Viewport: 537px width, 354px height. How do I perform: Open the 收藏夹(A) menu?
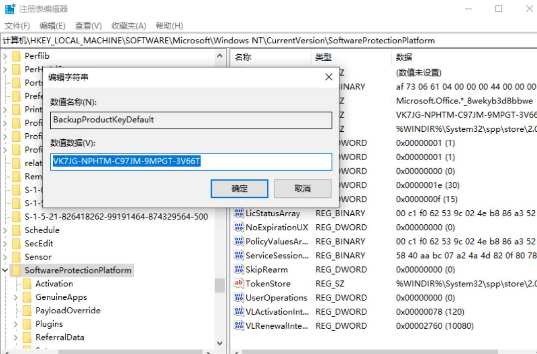point(129,26)
